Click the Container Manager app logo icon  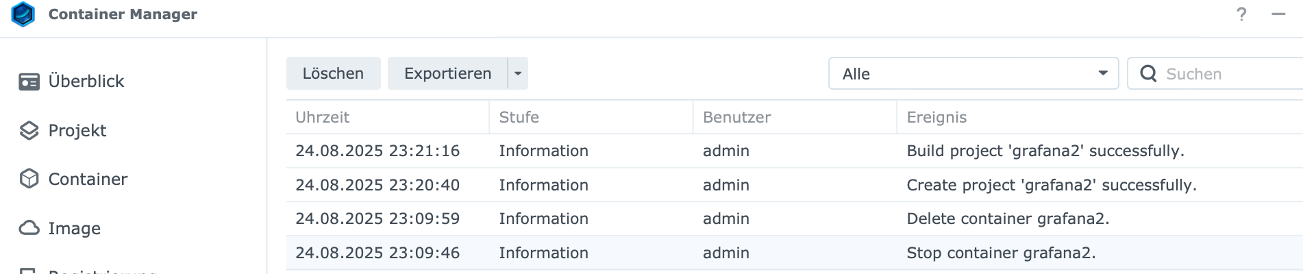pyautogui.click(x=23, y=14)
